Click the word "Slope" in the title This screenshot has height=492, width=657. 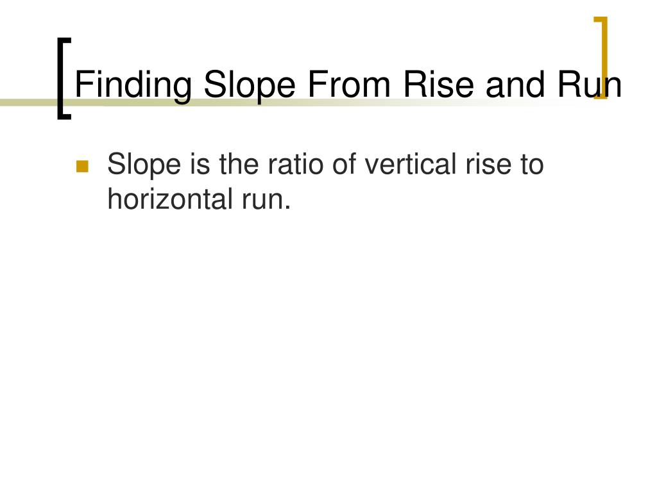[250, 85]
